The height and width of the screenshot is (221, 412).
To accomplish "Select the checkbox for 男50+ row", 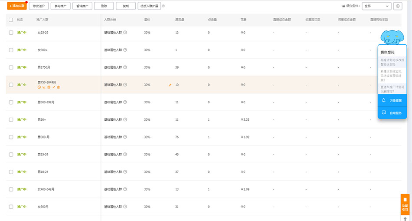I will pos(11,120).
